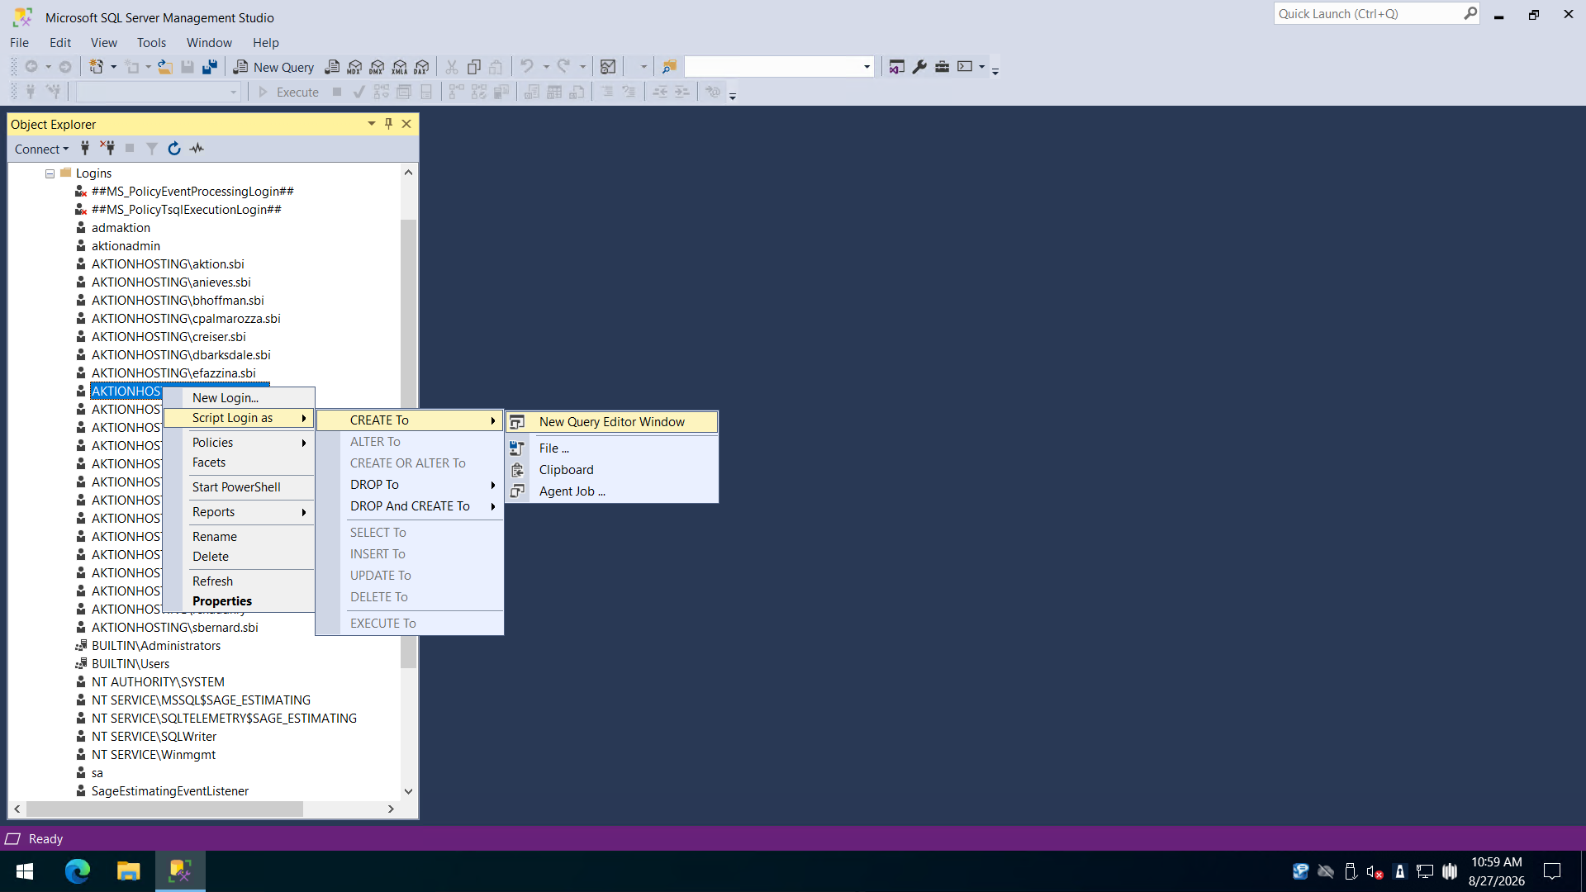Image resolution: width=1586 pixels, height=892 pixels.
Task: Click the Activity Monitor pulse icon in Object Explorer
Action: [x=197, y=149]
